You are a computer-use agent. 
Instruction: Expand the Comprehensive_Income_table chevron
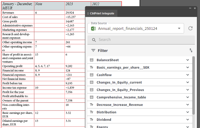point(187,97)
